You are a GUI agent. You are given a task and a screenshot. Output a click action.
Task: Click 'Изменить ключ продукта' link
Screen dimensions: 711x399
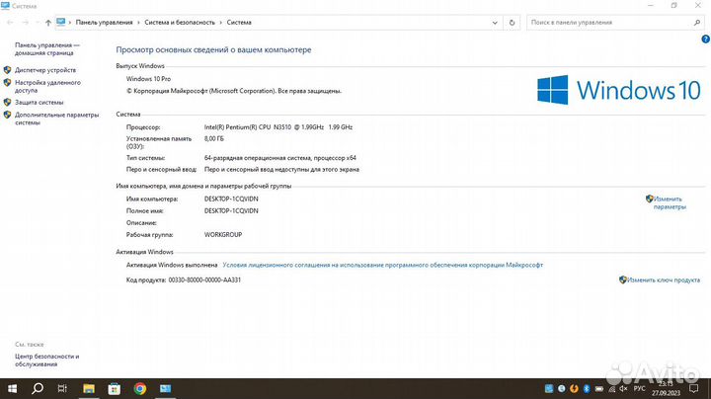coord(664,279)
